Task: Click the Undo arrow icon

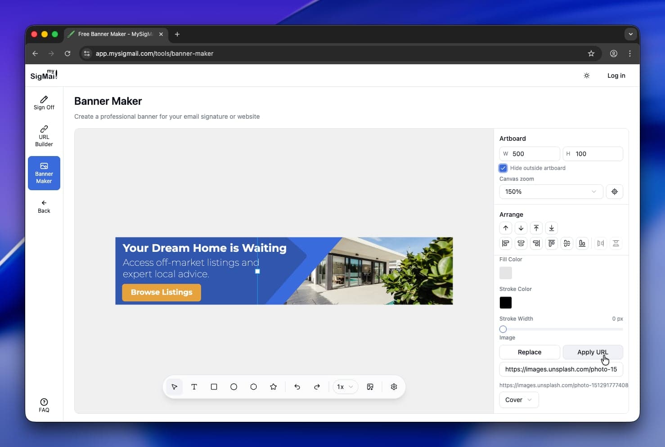Action: [297, 387]
